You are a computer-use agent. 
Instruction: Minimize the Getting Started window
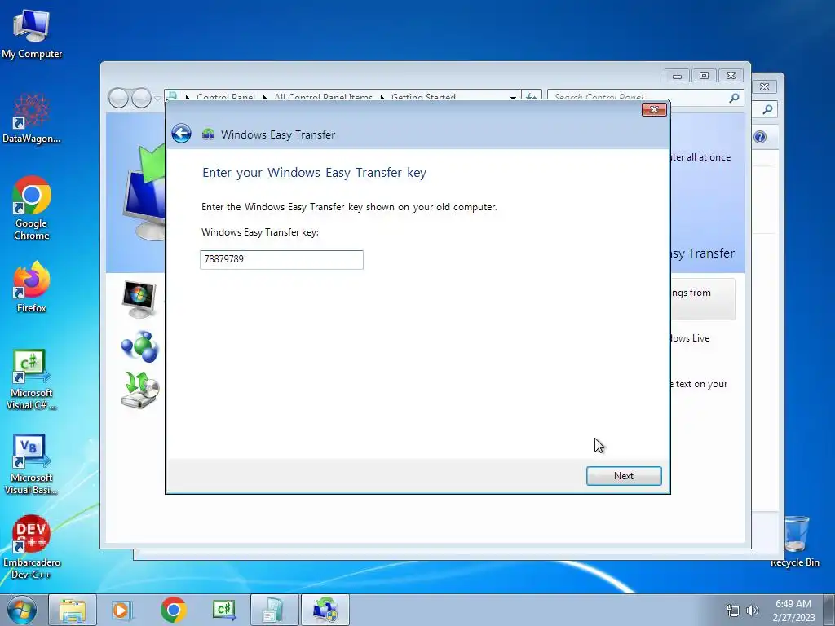click(x=677, y=76)
